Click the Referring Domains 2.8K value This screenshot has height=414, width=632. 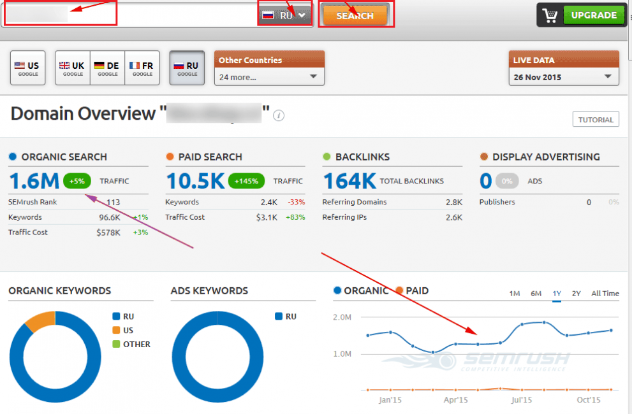454,202
